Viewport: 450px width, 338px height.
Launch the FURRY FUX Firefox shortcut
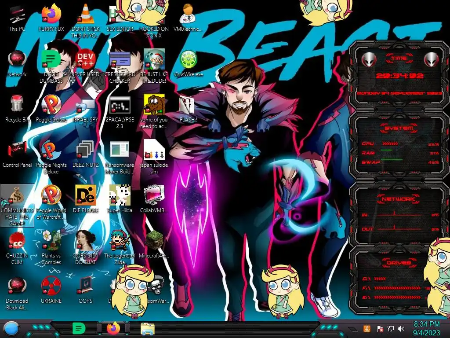click(51, 18)
